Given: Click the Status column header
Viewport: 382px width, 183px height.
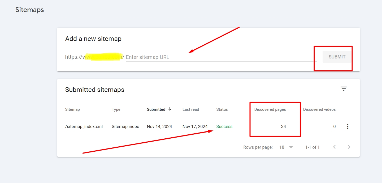Looking at the screenshot, I should tap(222, 109).
